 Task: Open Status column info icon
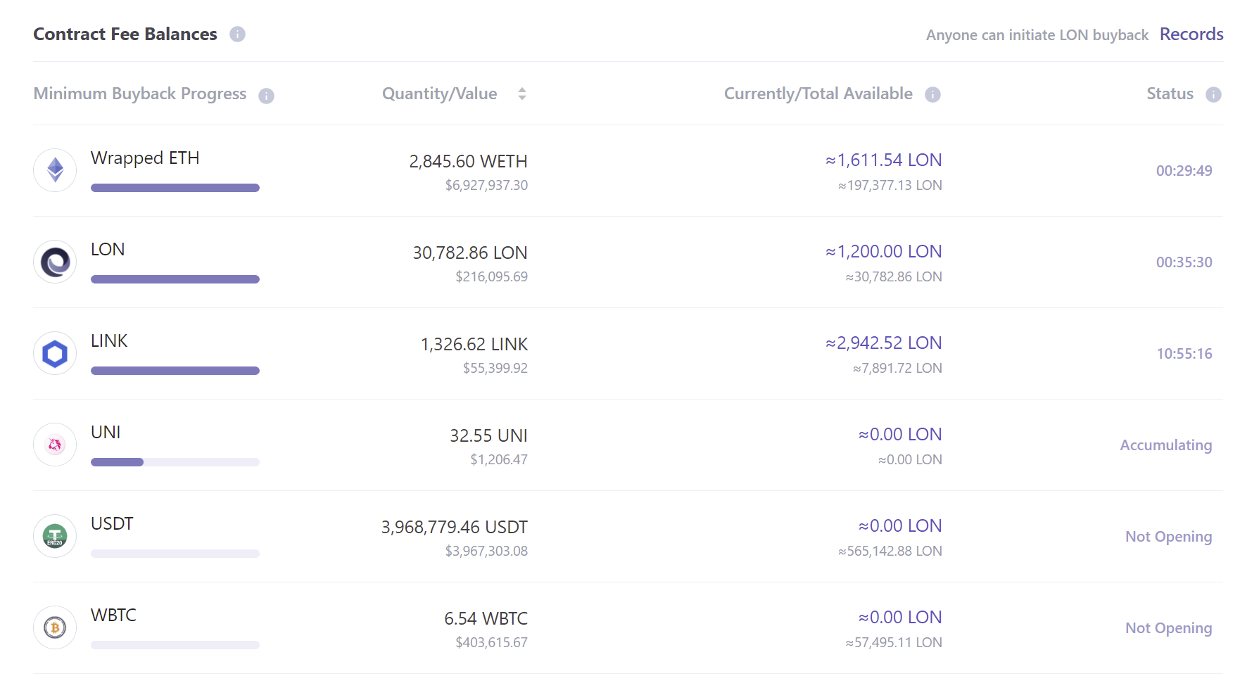pyautogui.click(x=1213, y=94)
